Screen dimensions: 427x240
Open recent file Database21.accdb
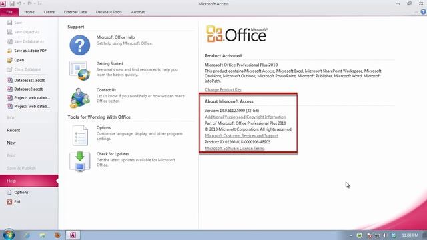(x=29, y=80)
